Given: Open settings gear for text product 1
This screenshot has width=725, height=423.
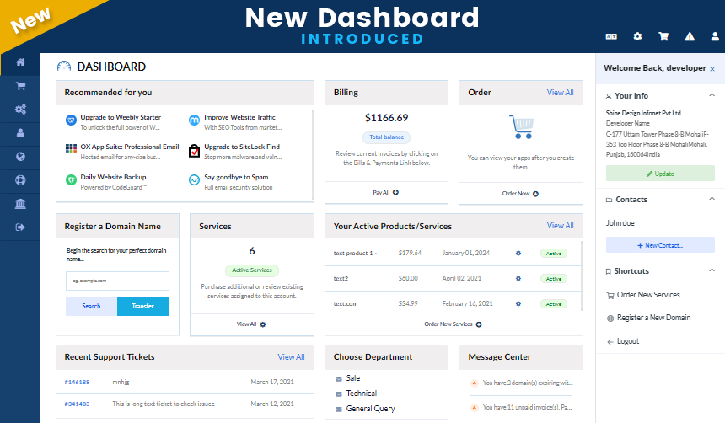Looking at the screenshot, I should tap(518, 254).
